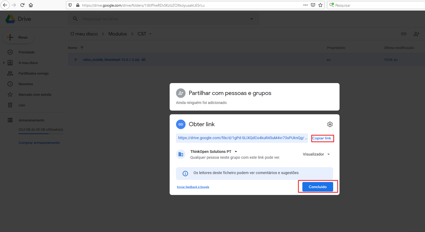The width and height of the screenshot is (425, 232).
Task: Click the shareable link URL field
Action: point(242,138)
